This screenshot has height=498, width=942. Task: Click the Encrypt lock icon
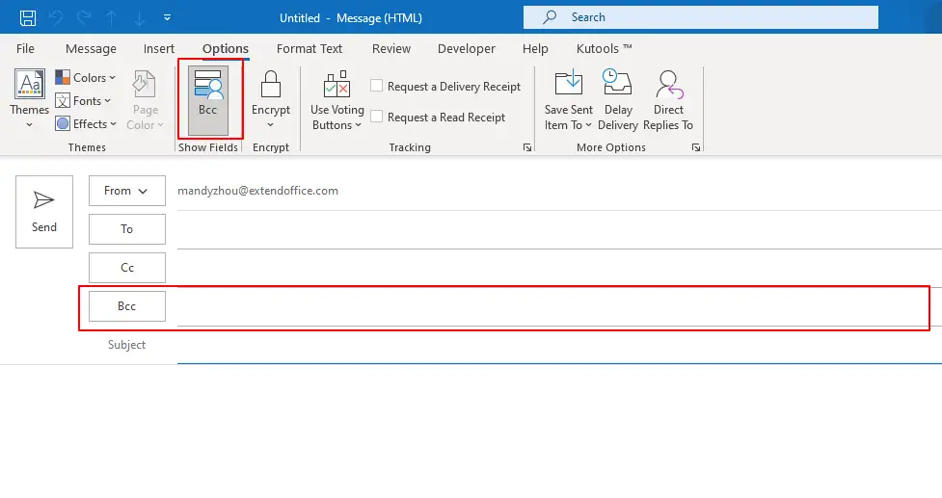[x=271, y=84]
